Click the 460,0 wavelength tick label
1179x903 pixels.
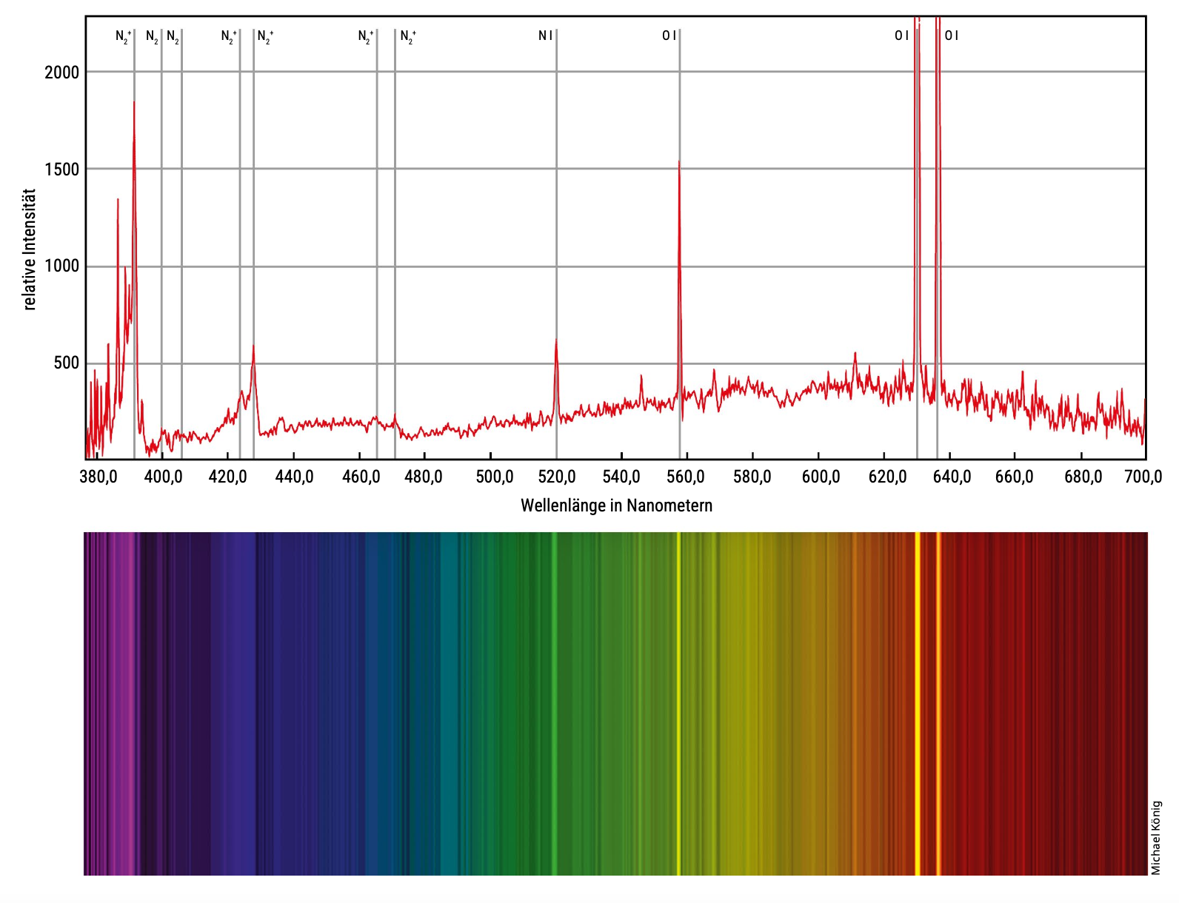[361, 477]
